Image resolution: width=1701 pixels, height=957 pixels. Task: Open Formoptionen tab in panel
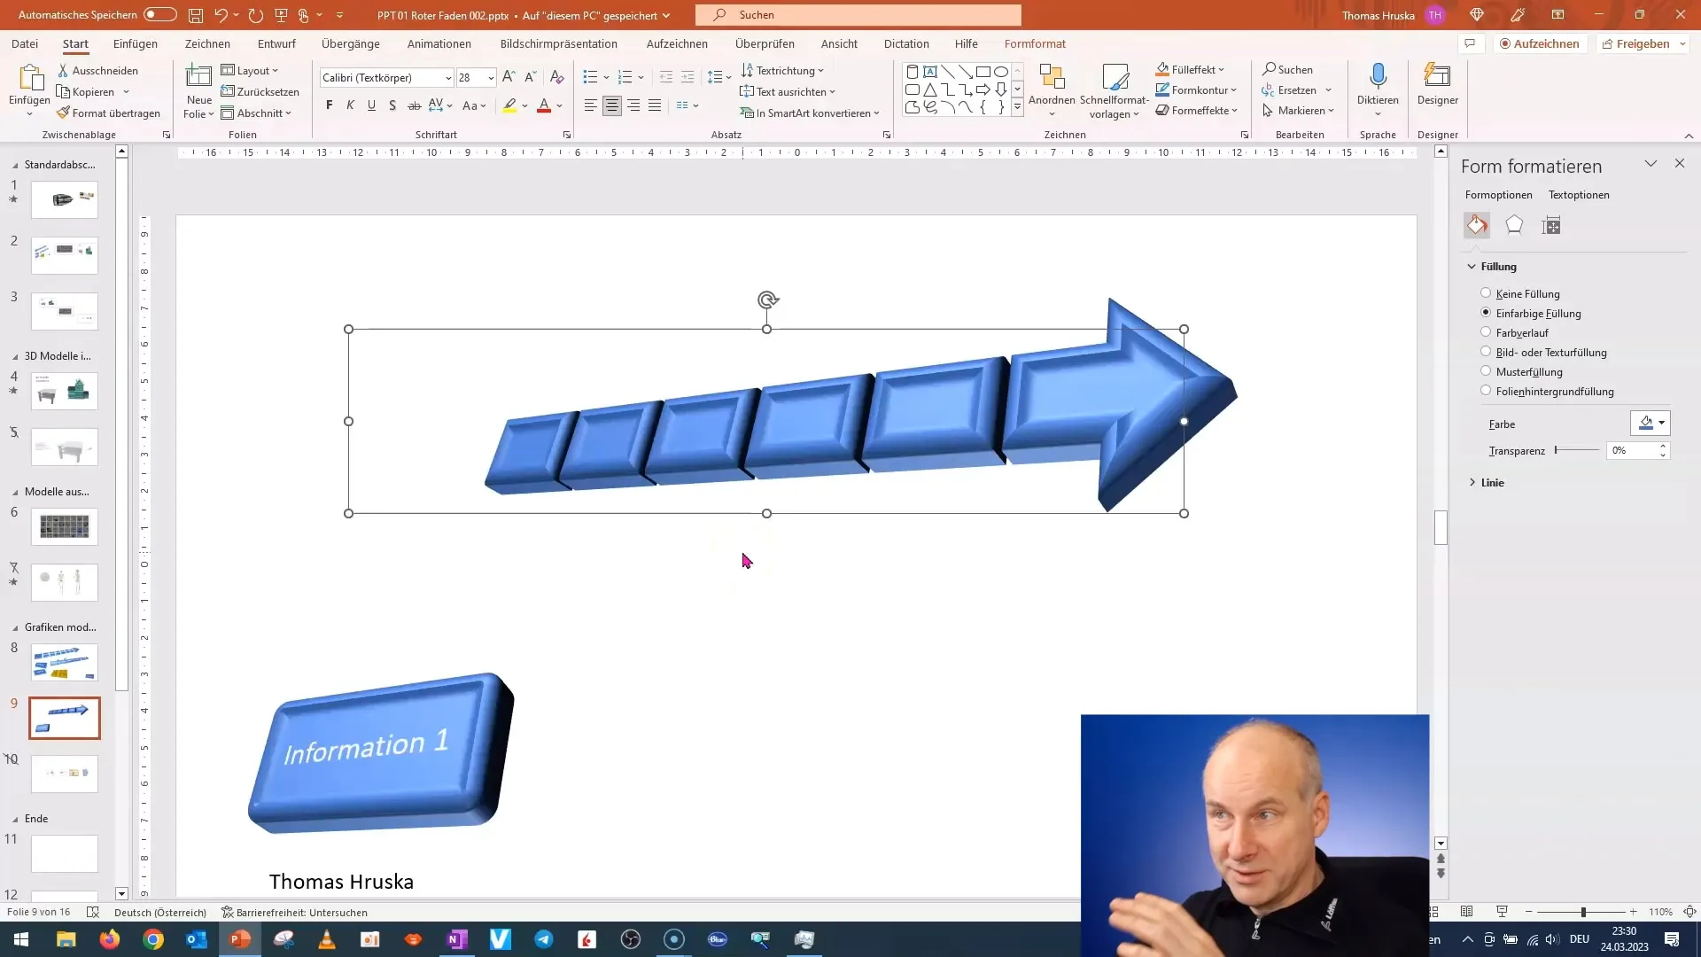(1499, 195)
